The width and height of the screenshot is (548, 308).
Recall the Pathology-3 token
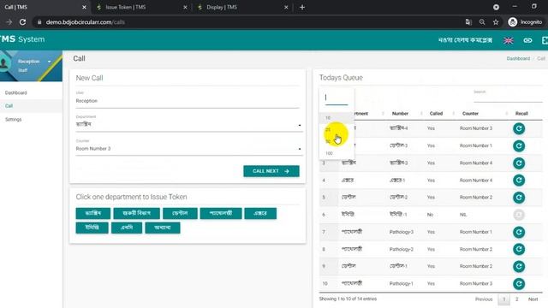click(x=519, y=232)
